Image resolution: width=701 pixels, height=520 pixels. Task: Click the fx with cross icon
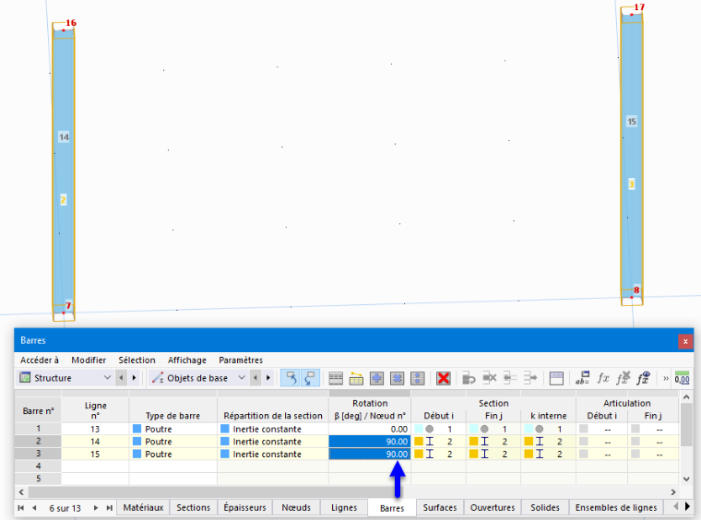pyautogui.click(x=624, y=378)
